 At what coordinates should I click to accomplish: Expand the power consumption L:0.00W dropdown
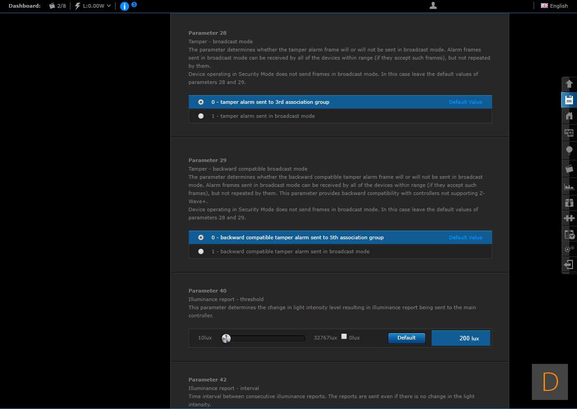(93, 6)
